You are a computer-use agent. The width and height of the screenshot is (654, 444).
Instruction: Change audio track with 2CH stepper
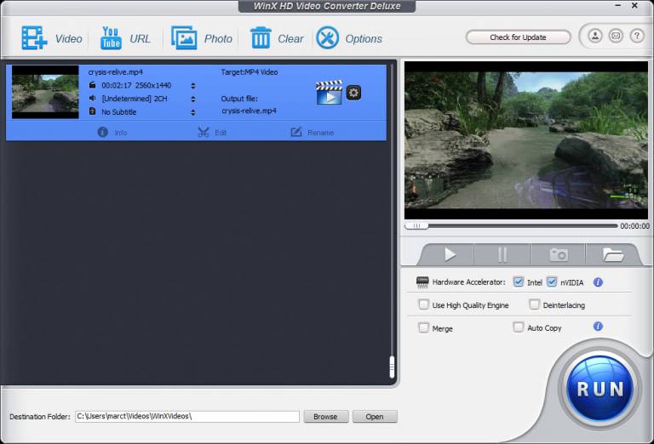(x=192, y=100)
